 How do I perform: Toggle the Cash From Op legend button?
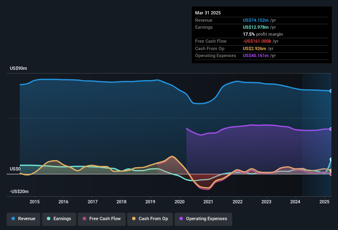coord(150,219)
